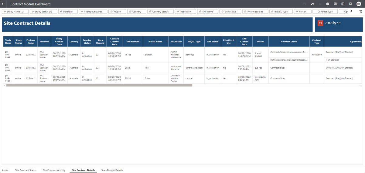Toggle pin on Region filter

[111, 12]
